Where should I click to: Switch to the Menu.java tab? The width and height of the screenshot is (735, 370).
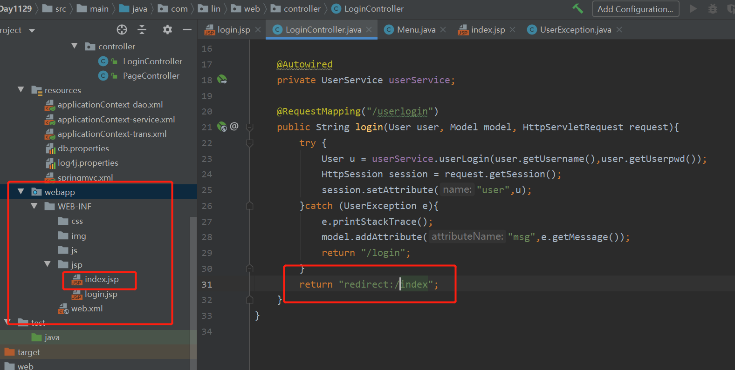pos(416,30)
